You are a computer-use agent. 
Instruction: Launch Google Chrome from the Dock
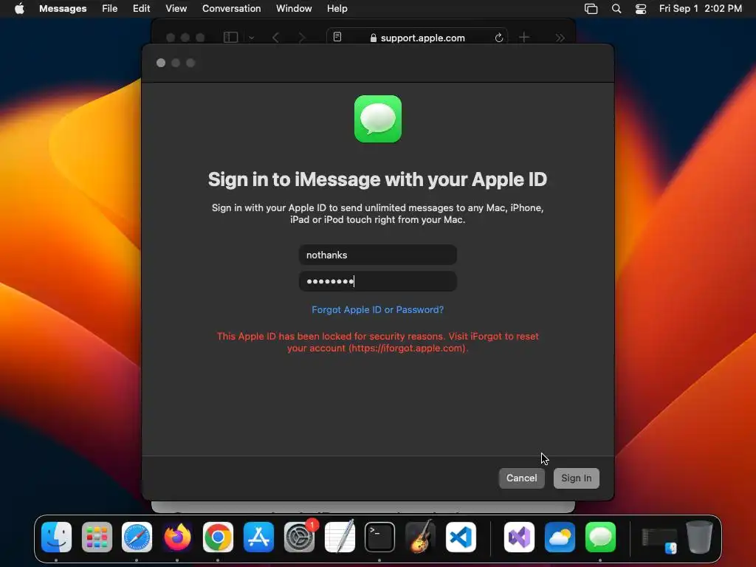coord(218,537)
